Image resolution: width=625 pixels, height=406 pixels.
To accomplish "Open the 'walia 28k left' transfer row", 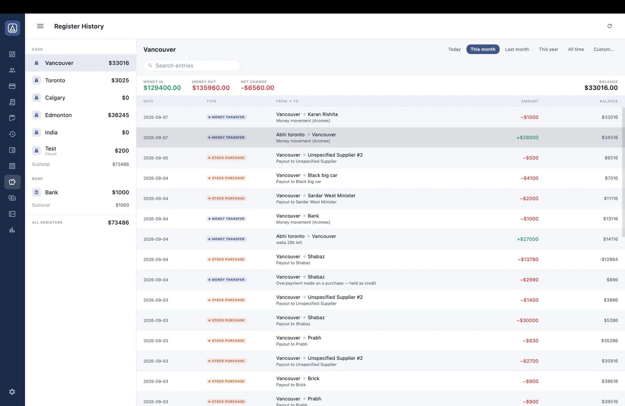I will [381, 239].
